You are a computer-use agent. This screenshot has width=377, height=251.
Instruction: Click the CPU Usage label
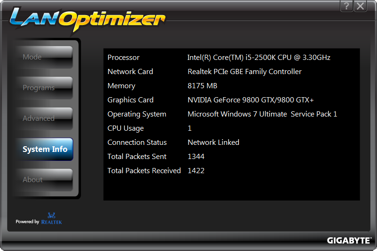[125, 128]
